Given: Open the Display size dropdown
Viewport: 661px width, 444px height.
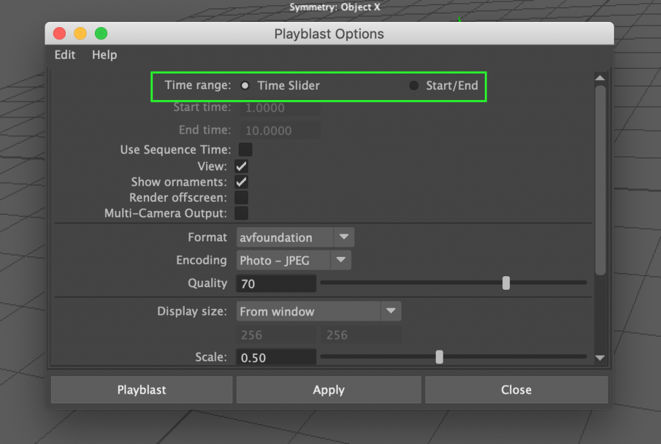Looking at the screenshot, I should 391,311.
